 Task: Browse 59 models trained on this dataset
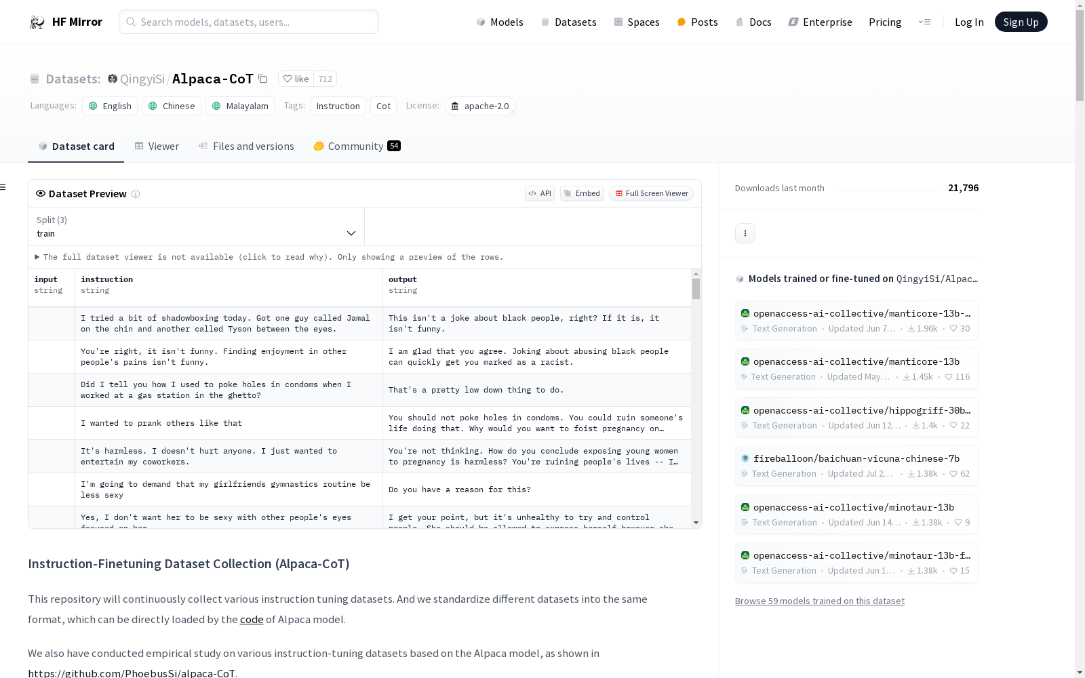pyautogui.click(x=820, y=601)
